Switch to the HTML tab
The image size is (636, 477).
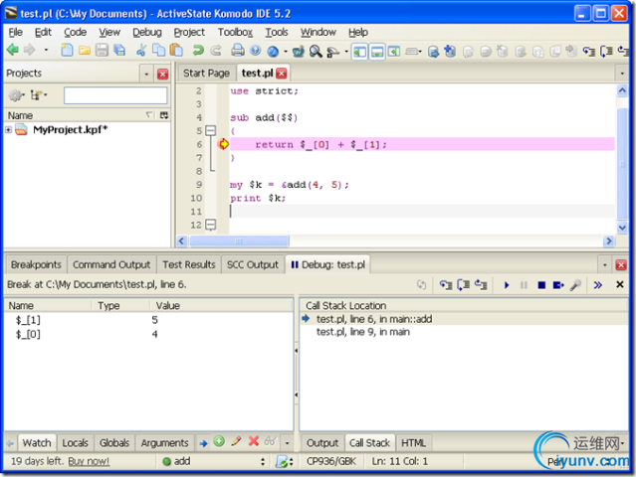tap(413, 443)
